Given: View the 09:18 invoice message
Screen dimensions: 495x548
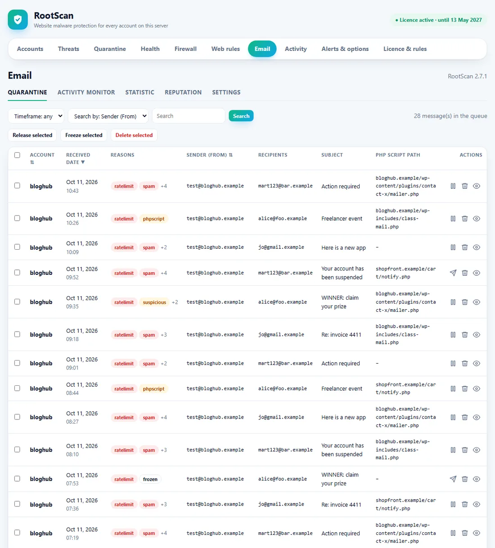Looking at the screenshot, I should (x=477, y=335).
